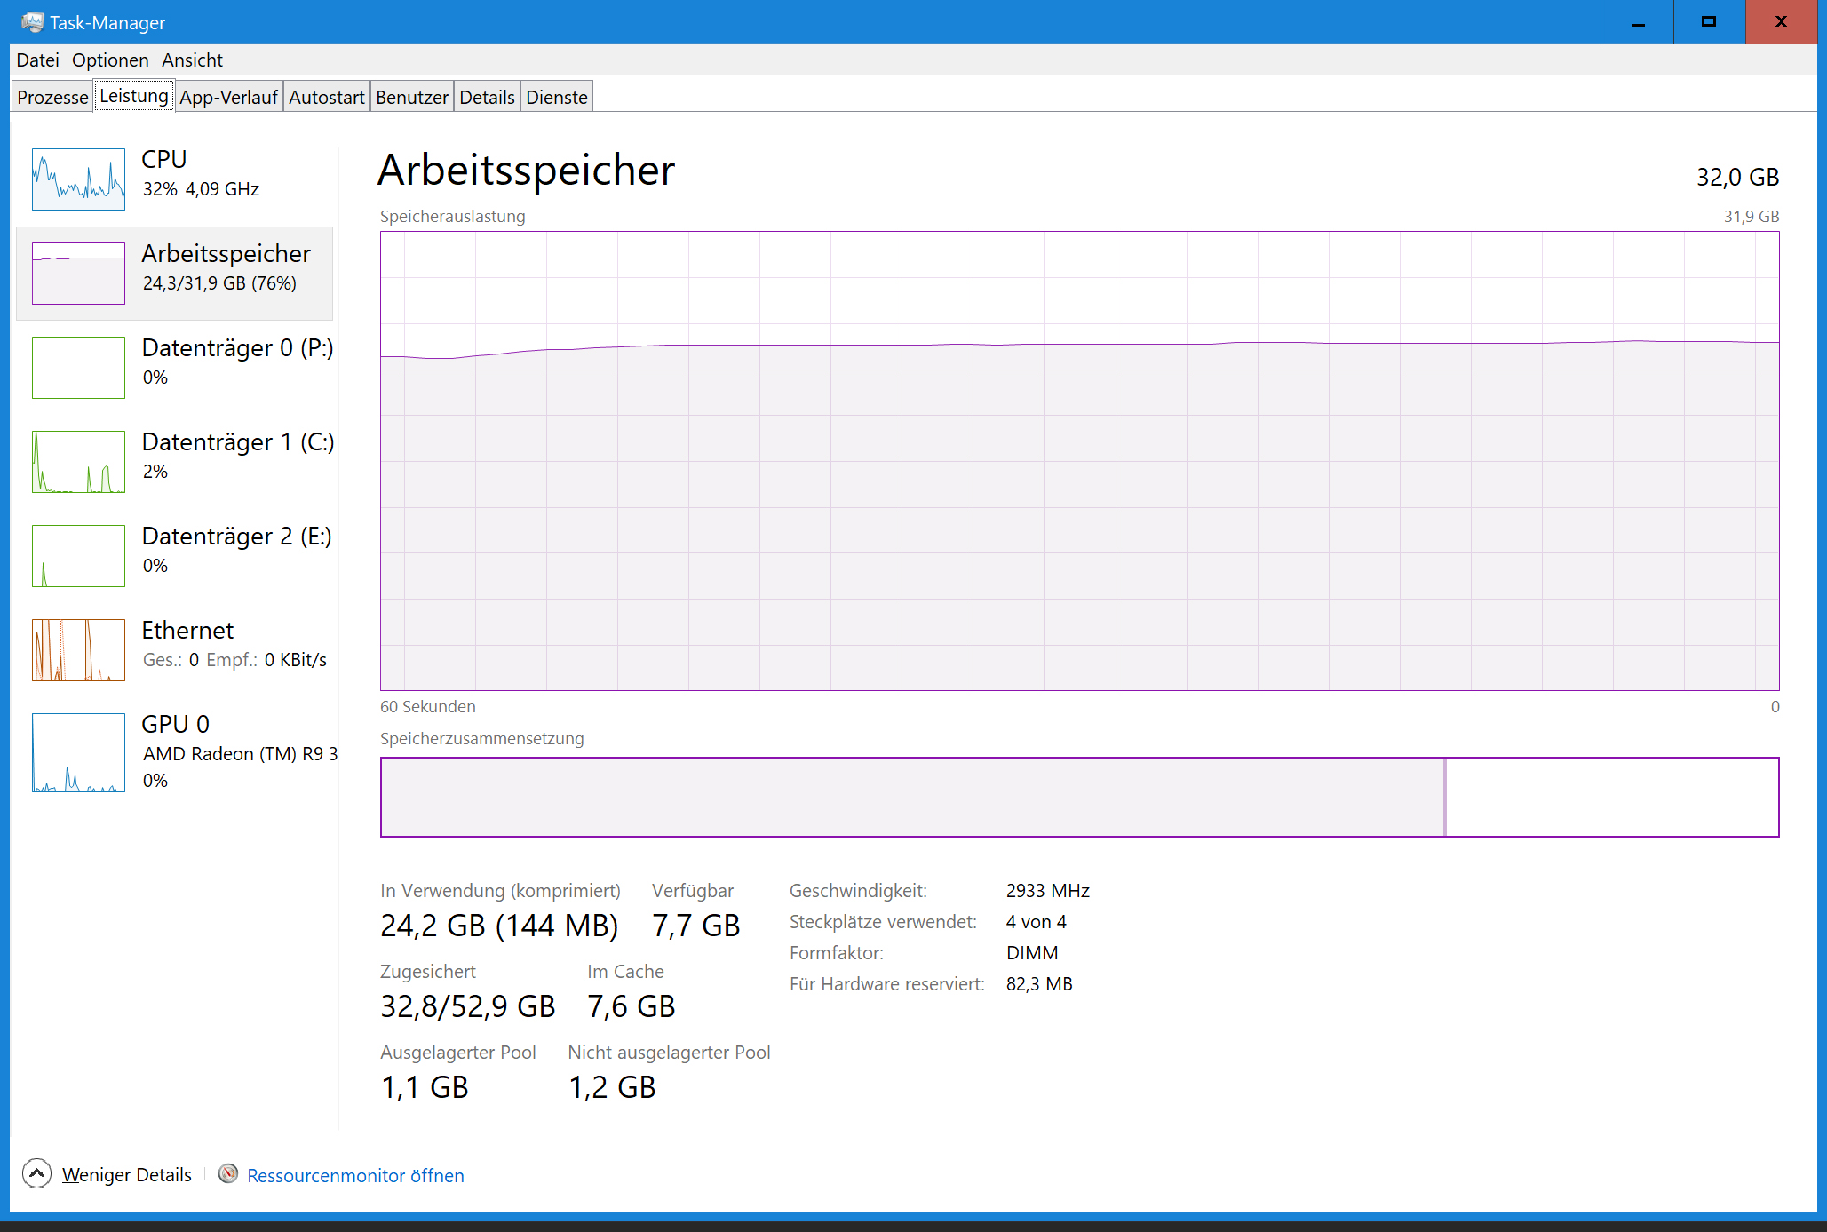The height and width of the screenshot is (1232, 1827).
Task: Open the Ansicht menu
Action: coord(192,60)
